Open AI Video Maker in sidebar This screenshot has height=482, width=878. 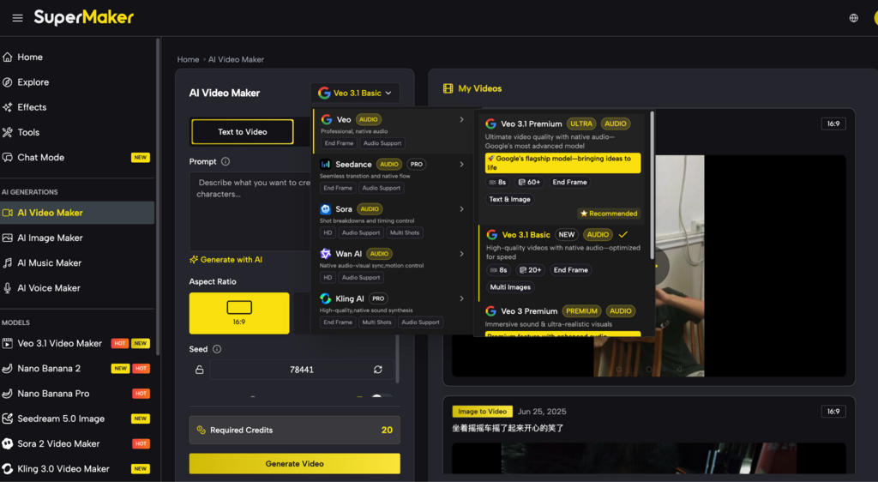(x=76, y=213)
